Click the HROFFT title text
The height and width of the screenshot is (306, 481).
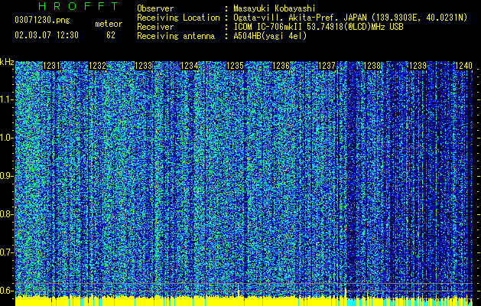click(x=79, y=6)
